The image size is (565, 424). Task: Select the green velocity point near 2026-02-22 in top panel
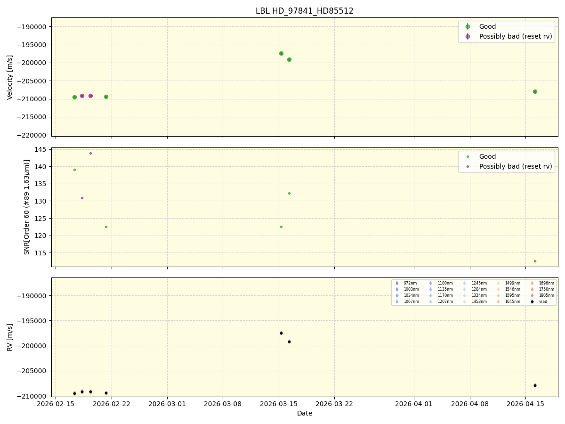pyautogui.click(x=106, y=97)
